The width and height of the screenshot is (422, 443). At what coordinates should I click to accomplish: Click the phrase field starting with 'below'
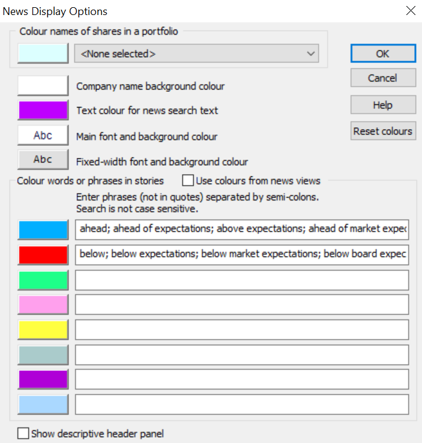(242, 255)
